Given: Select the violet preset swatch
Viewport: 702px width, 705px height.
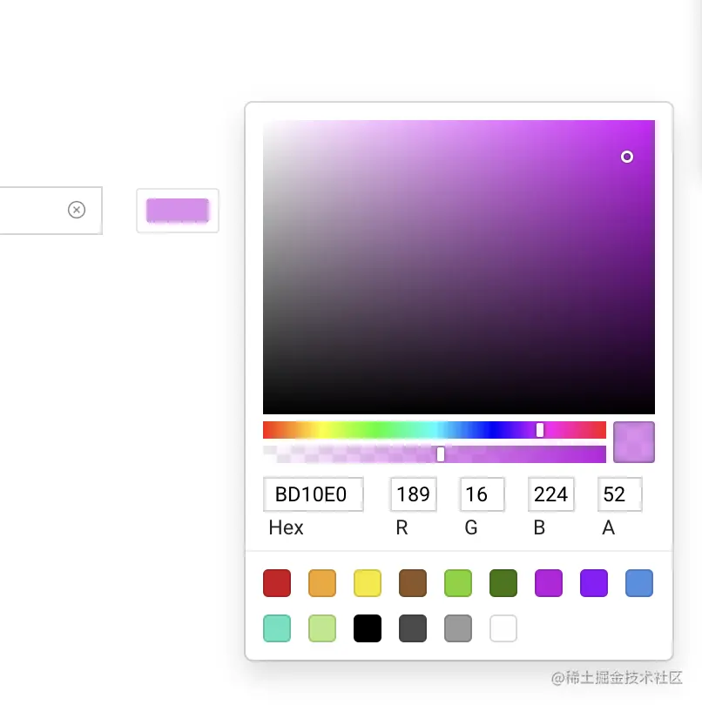Looking at the screenshot, I should click(594, 583).
